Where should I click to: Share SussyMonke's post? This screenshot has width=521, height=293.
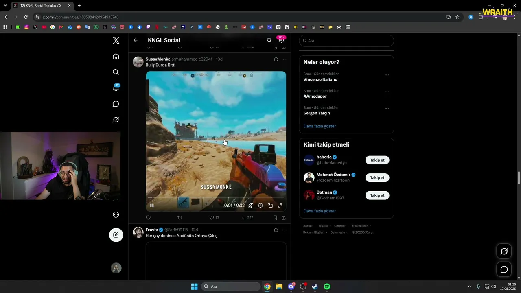point(284,218)
